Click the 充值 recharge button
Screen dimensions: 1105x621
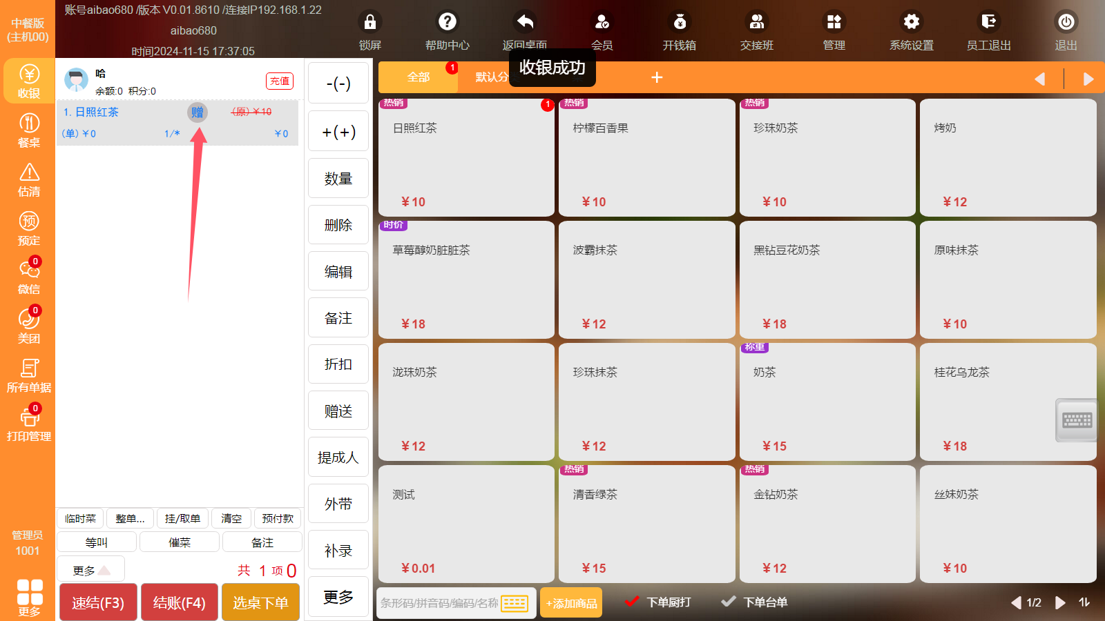pos(280,81)
